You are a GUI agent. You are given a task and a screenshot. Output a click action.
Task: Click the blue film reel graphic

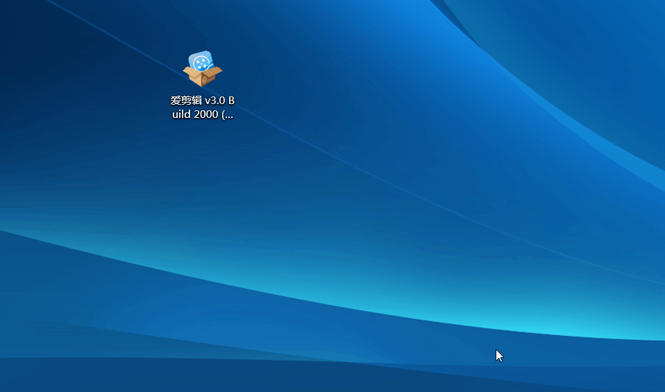[x=201, y=62]
